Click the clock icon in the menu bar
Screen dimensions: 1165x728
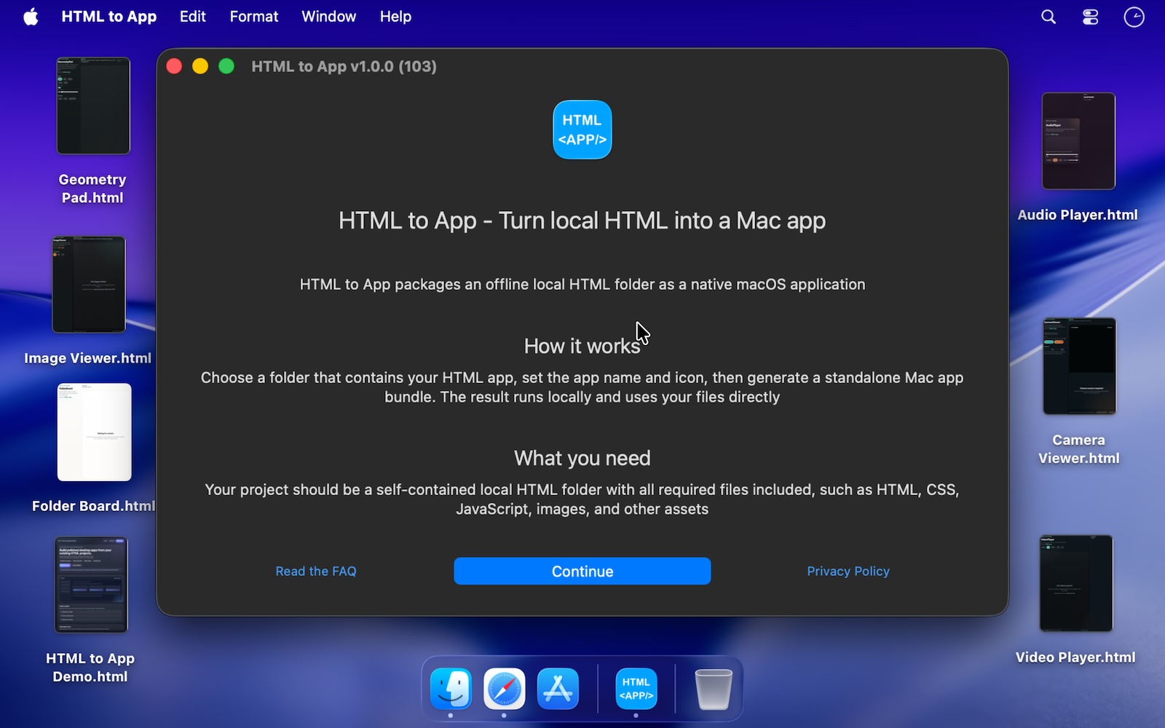point(1133,16)
